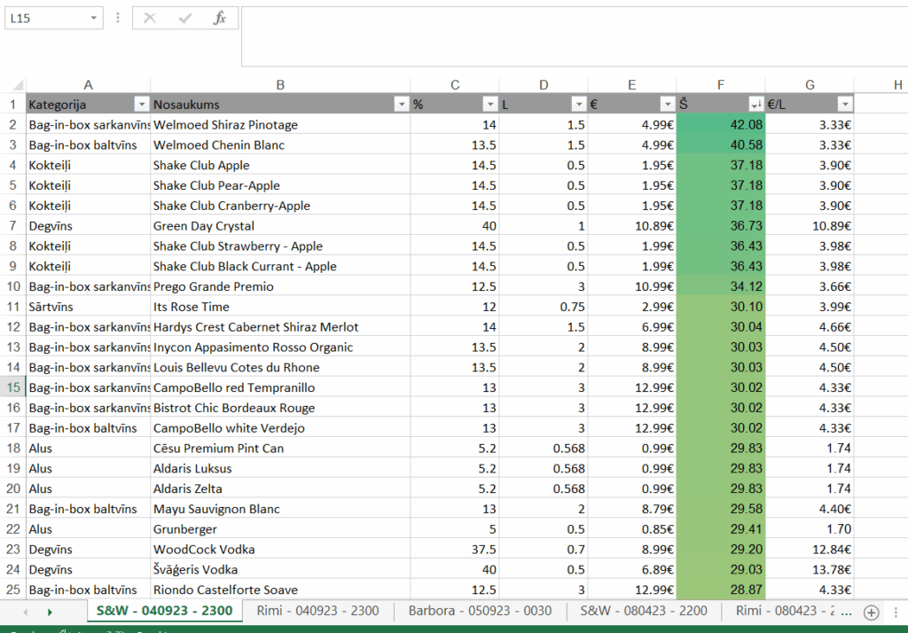Click the green 42.08 cell

720,124
